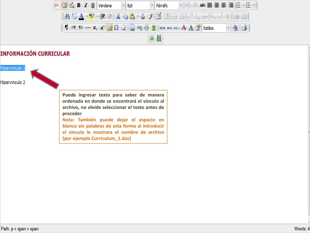310x233 pixels.
Task: Set left-to-right text direction
Action: tap(74, 28)
